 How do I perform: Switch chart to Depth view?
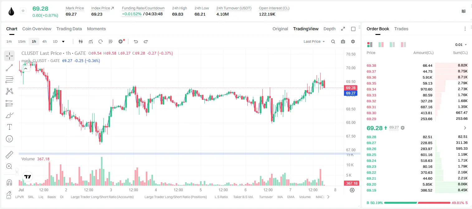(x=329, y=29)
